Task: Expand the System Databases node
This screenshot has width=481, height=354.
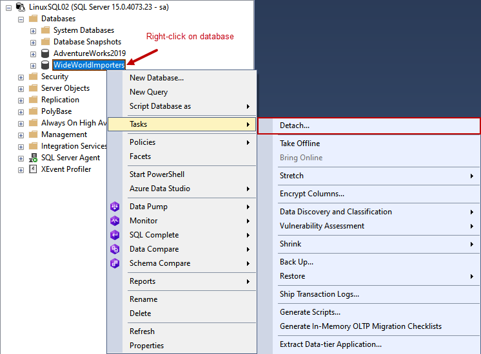Action: pos(33,31)
